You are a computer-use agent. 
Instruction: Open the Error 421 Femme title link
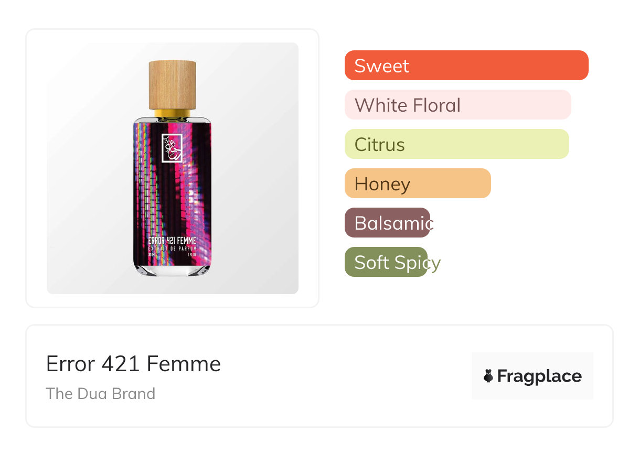point(133,364)
